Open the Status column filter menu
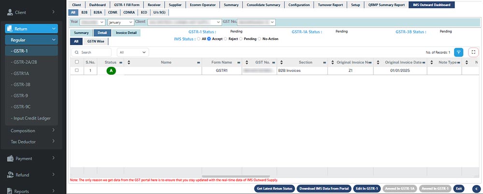The image size is (483, 194). click(121, 62)
